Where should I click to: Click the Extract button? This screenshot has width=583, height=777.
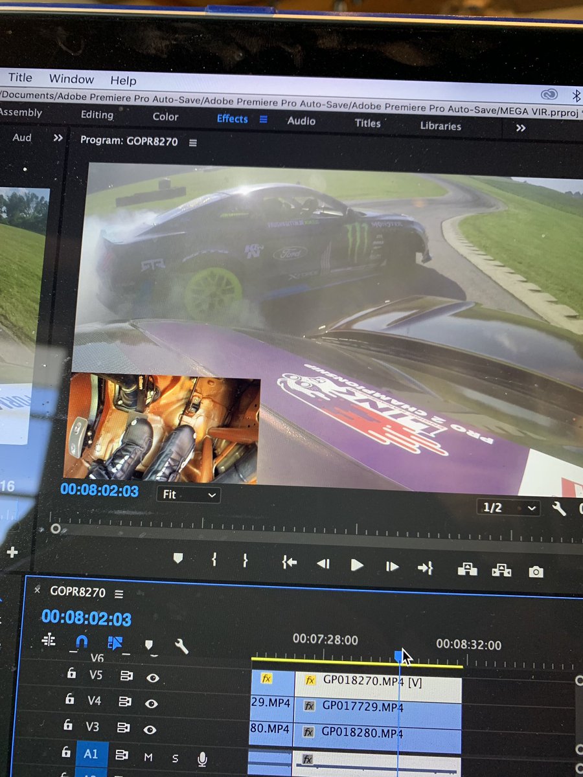pyautogui.click(x=501, y=570)
